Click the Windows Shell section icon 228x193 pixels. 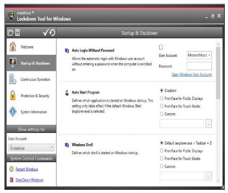point(67,145)
